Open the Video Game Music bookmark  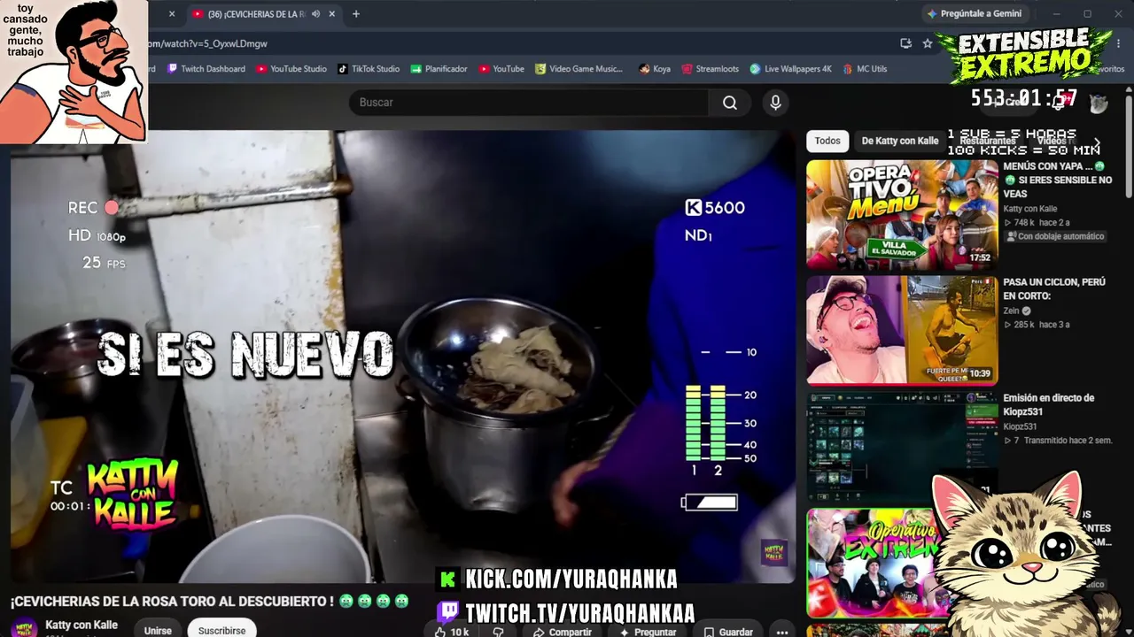tap(579, 69)
